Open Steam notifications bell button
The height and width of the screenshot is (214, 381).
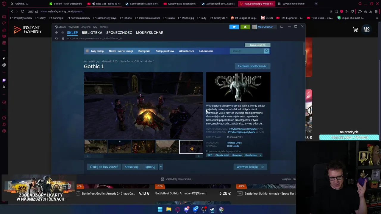245,27
